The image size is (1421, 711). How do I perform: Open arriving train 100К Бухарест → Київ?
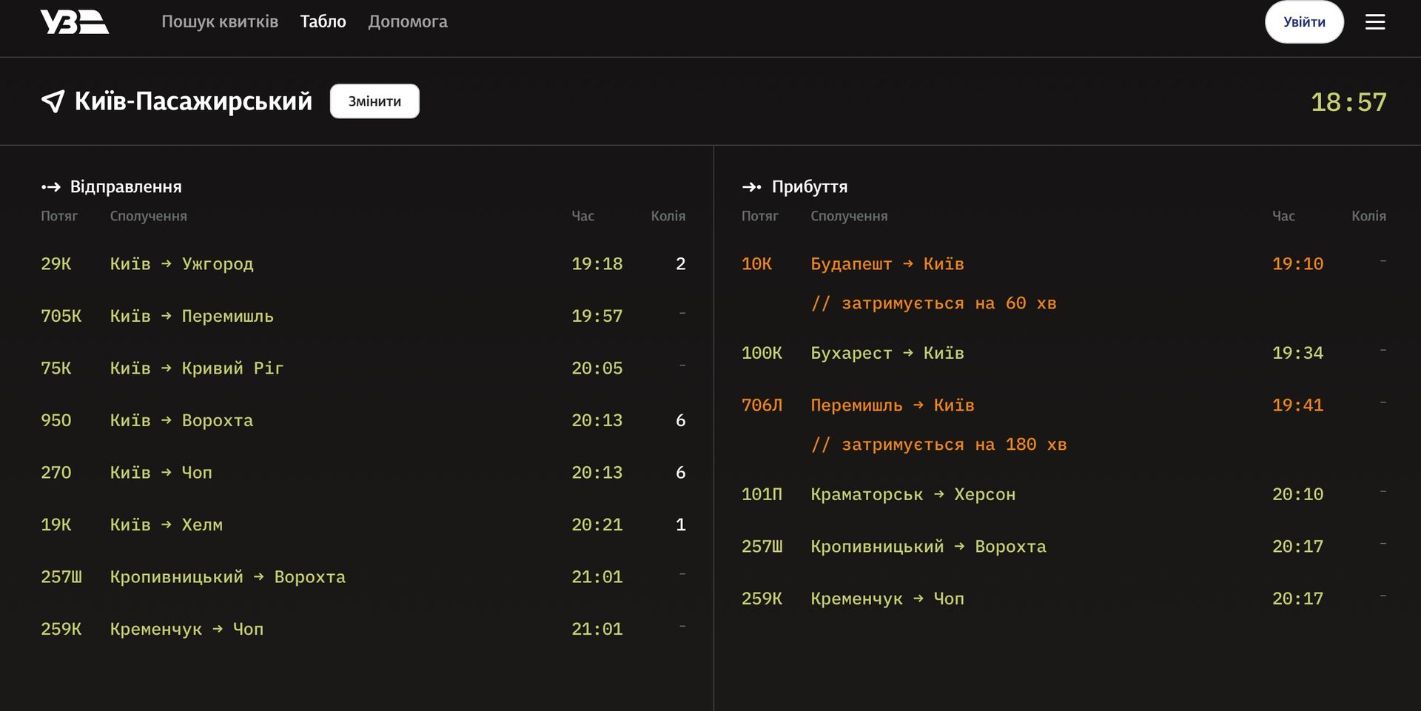pos(887,354)
